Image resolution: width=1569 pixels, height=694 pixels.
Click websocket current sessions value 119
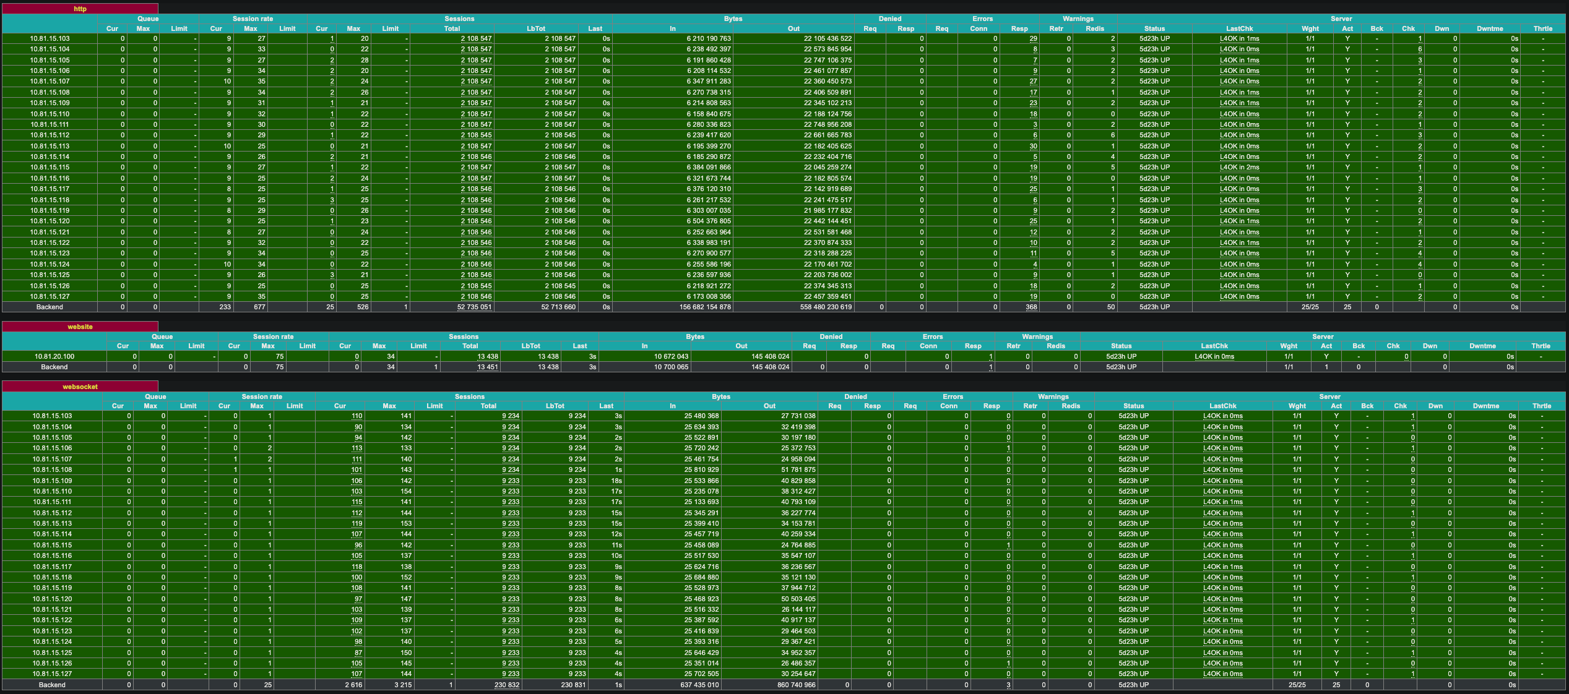pyautogui.click(x=357, y=524)
